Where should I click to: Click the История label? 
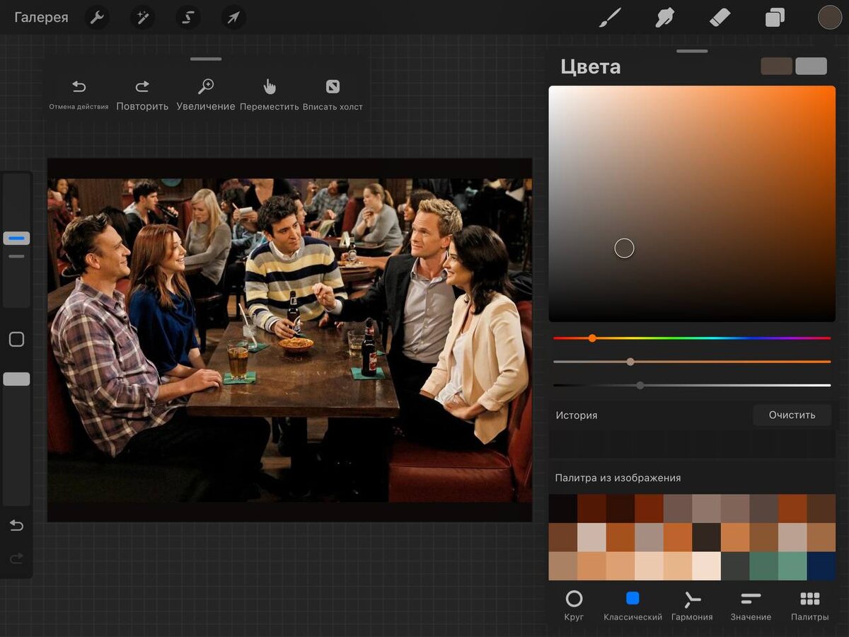pos(577,415)
